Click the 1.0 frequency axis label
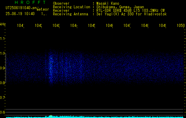The height and width of the screenshot is (118, 186). pyautogui.click(x=2, y=53)
